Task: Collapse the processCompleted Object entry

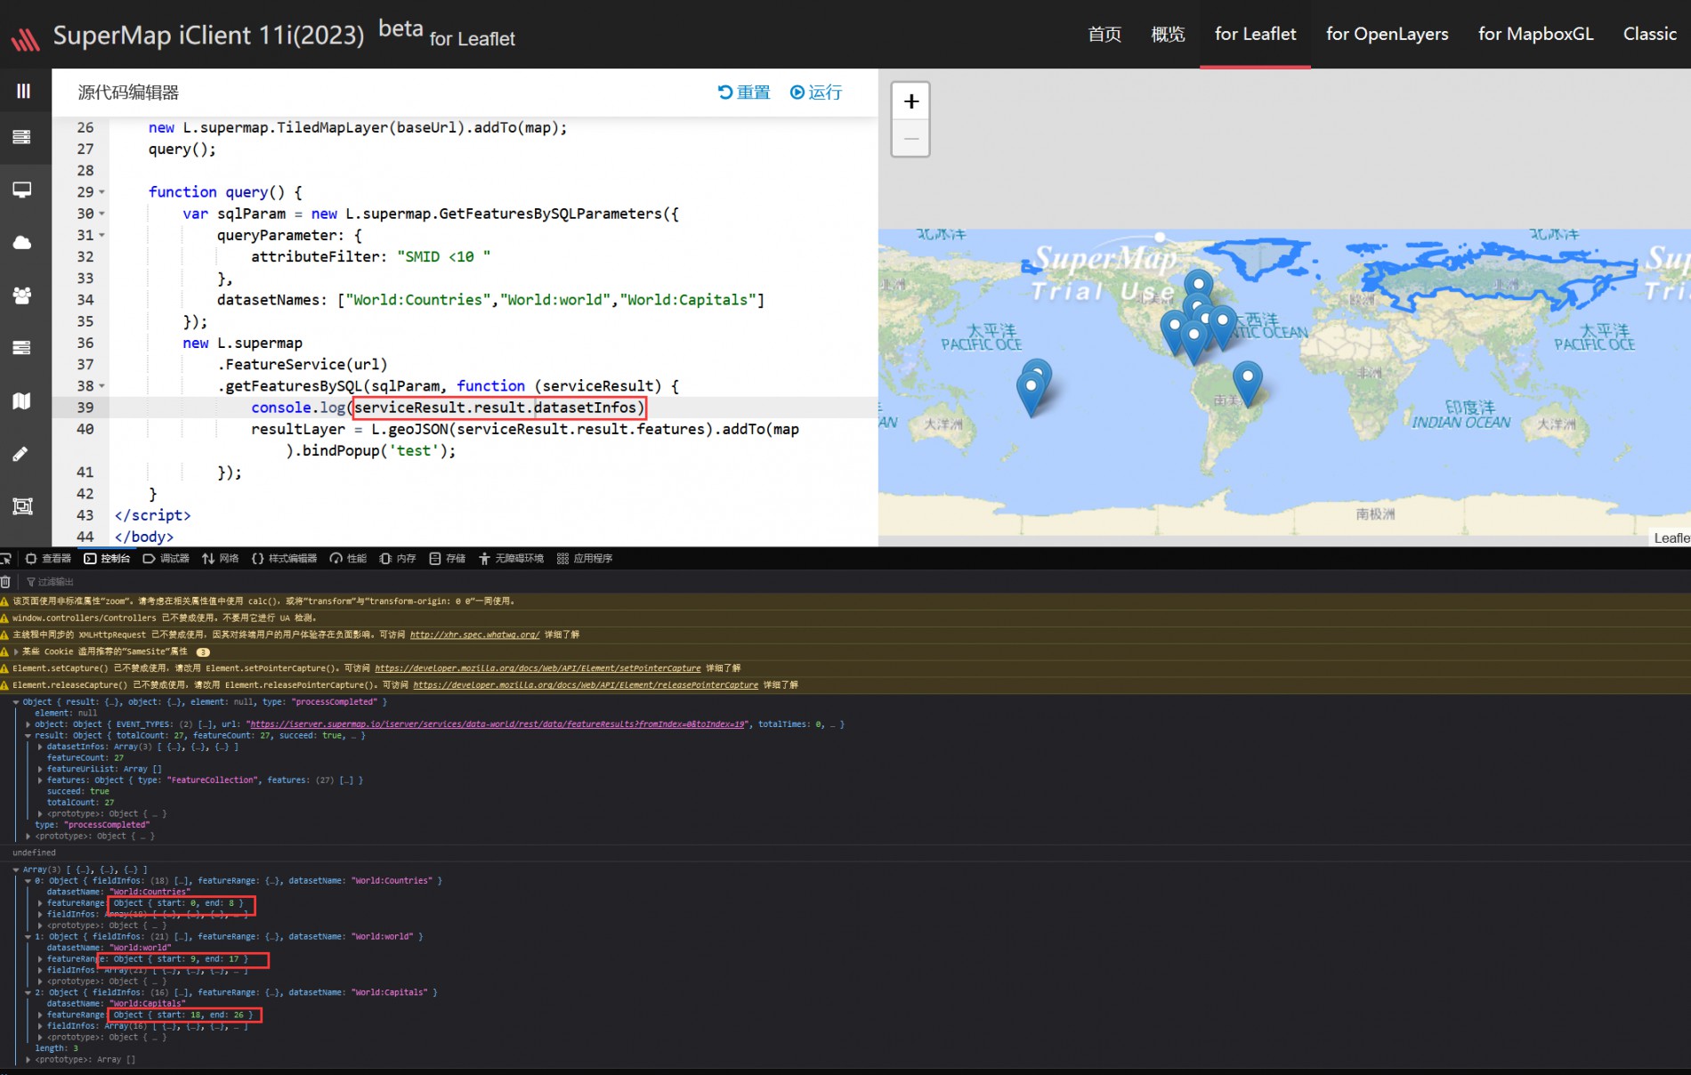Action: coord(16,702)
